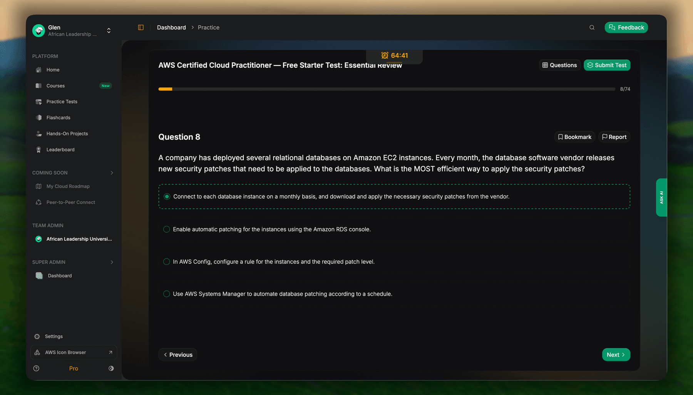
Task: Click the Home sidebar icon
Action: pyautogui.click(x=38, y=70)
